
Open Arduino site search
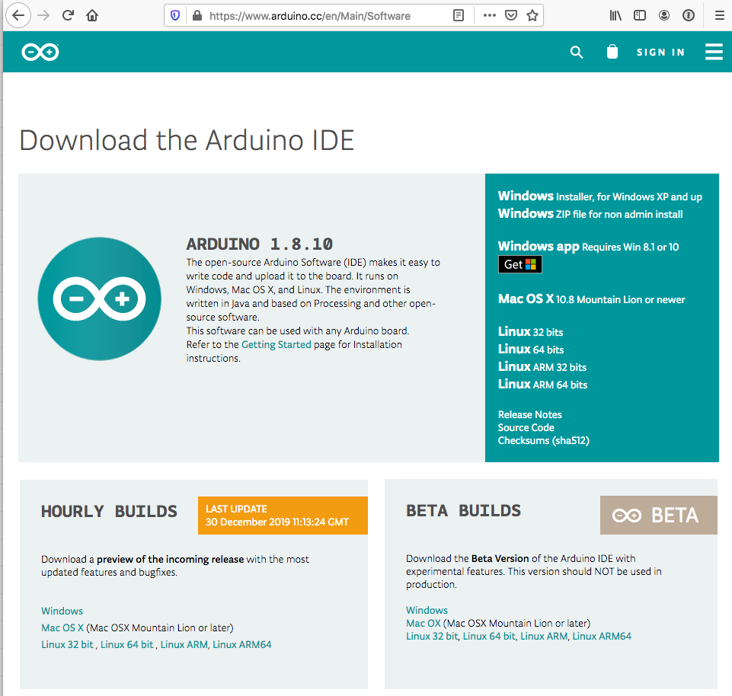click(x=577, y=53)
